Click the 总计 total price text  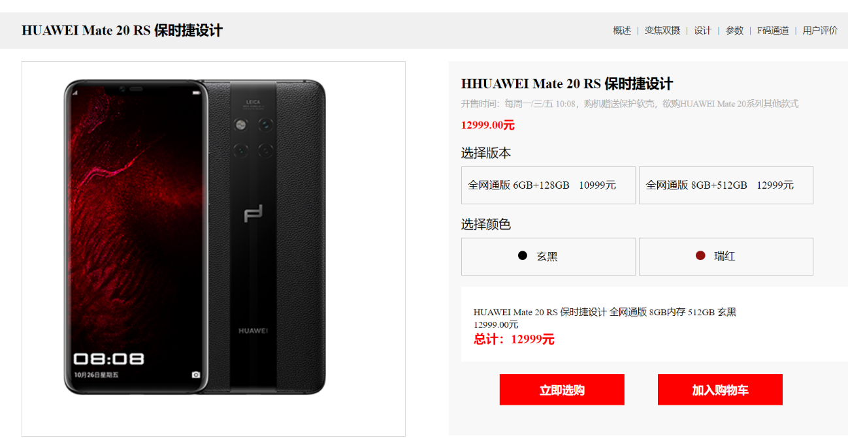[514, 339]
